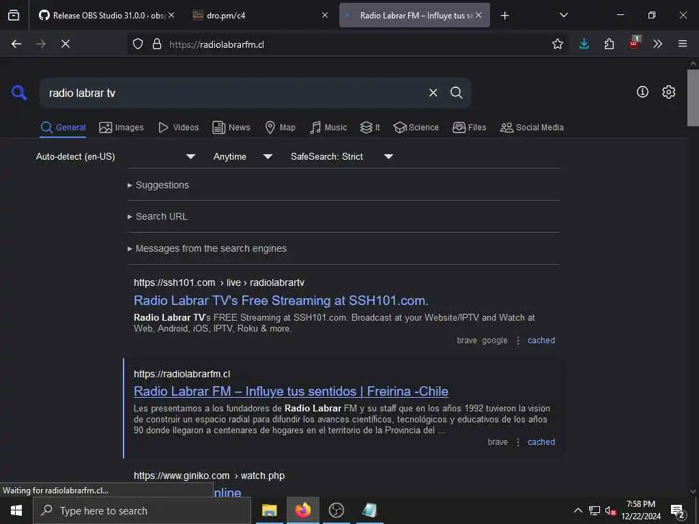Expand the Suggestions section
The height and width of the screenshot is (524, 699).
point(158,185)
